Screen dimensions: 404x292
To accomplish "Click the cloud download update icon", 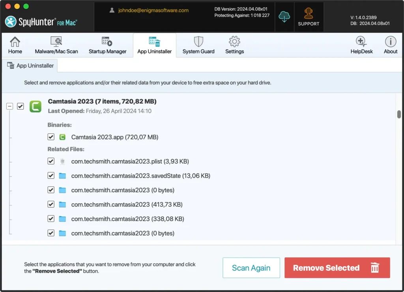I will [x=284, y=17].
